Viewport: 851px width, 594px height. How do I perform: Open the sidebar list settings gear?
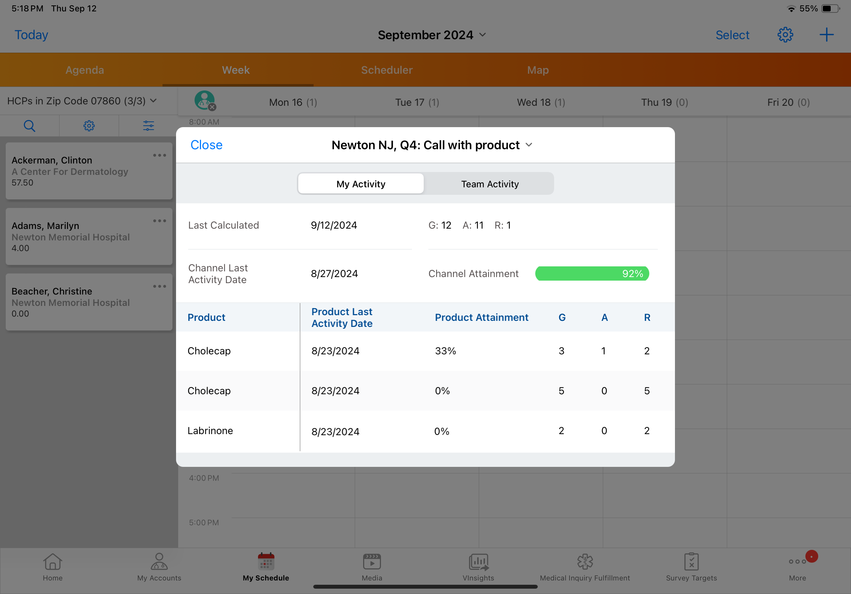(x=89, y=126)
